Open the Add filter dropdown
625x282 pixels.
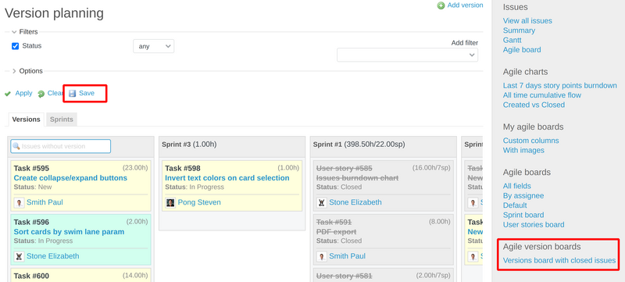[407, 55]
